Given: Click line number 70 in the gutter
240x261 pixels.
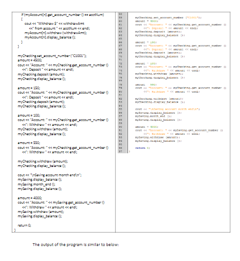Looking at the screenshot, I should 120,56.
